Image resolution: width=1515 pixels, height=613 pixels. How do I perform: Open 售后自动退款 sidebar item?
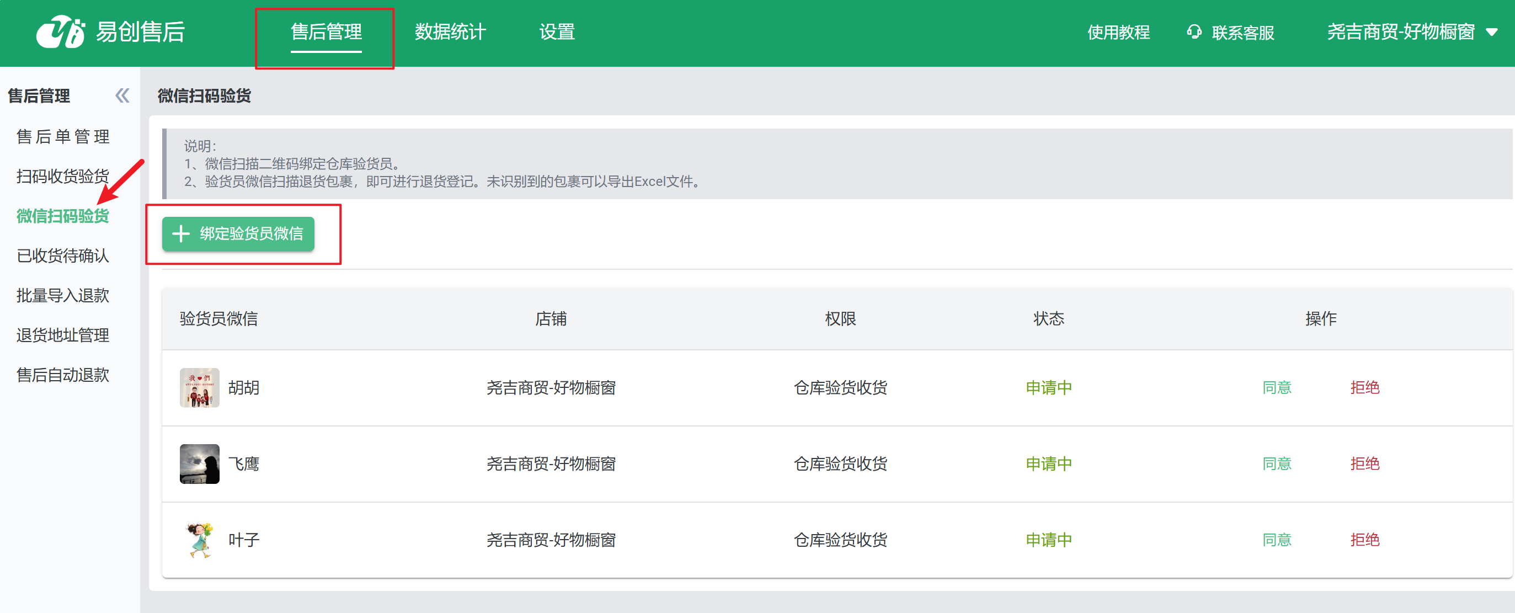(x=63, y=375)
